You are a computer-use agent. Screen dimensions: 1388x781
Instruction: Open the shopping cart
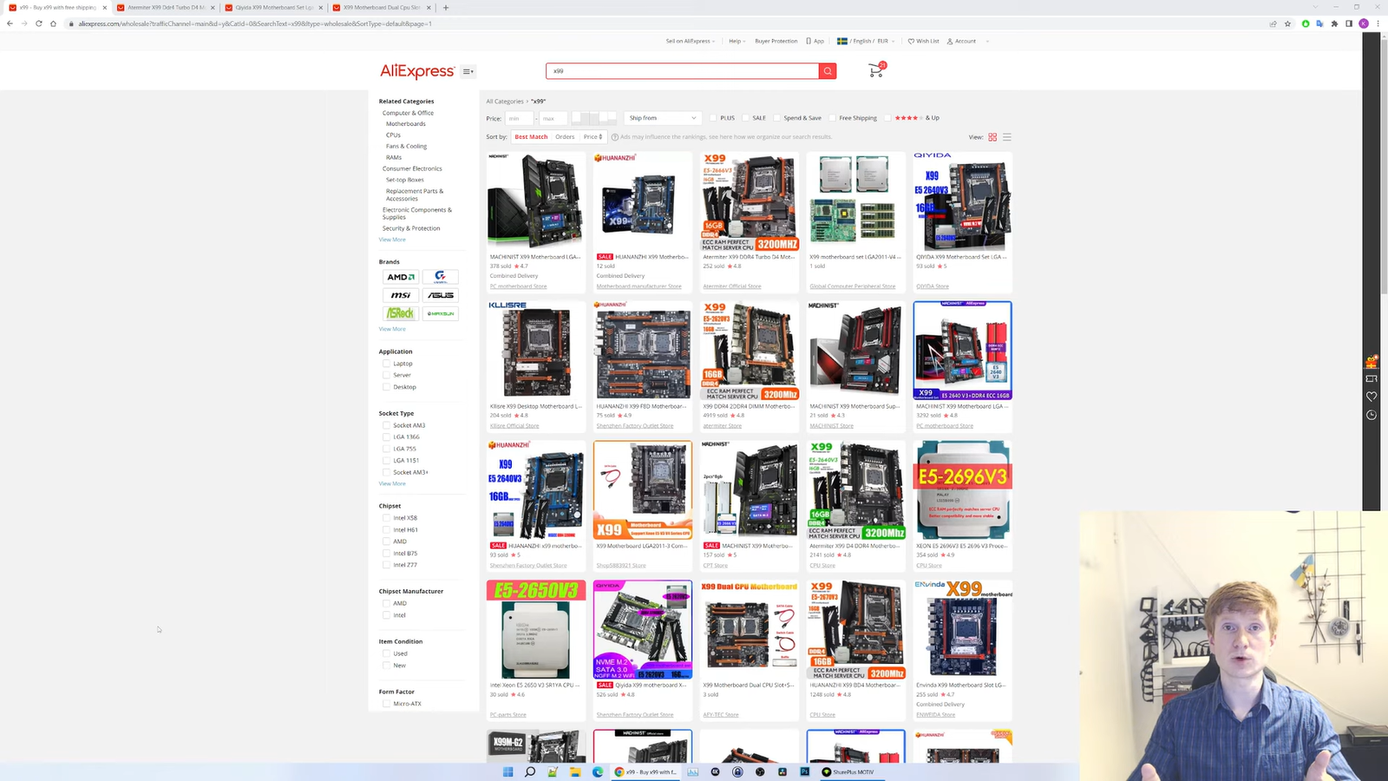(x=876, y=70)
